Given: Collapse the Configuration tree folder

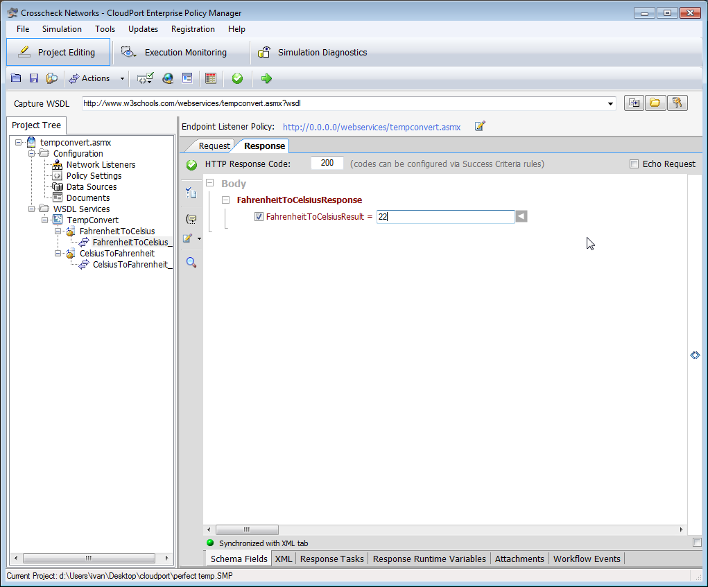Looking at the screenshot, I should (32, 154).
